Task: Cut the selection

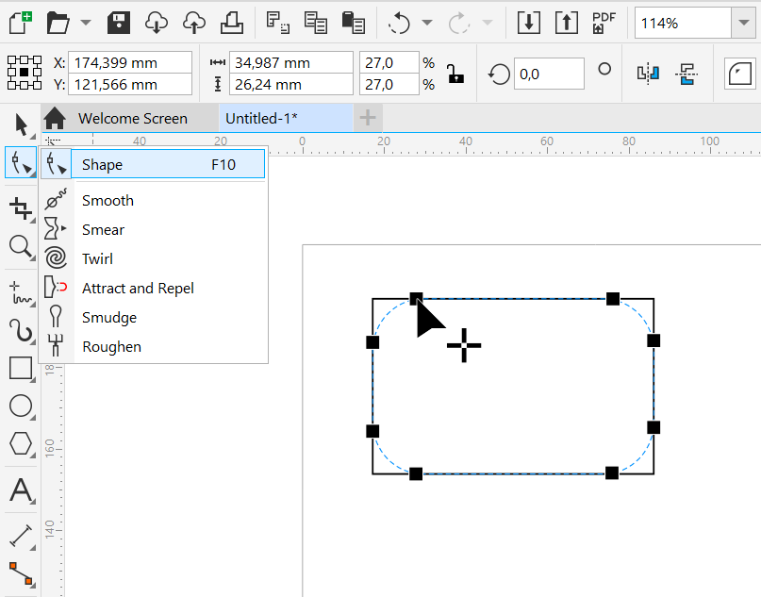Action: [x=277, y=23]
